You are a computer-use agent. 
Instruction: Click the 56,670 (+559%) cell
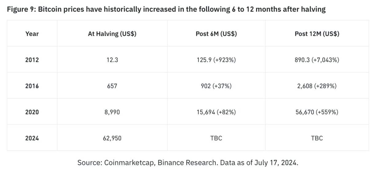click(317, 112)
